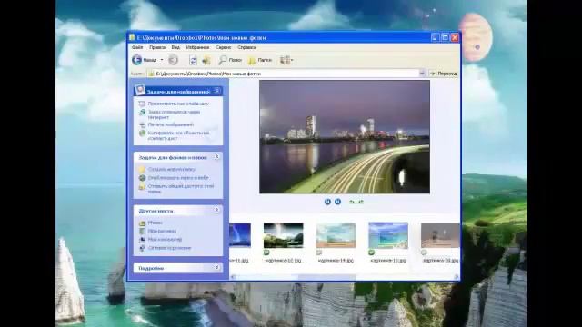The image size is (582, 327).
Task: Open Мой компьютер in Other Places
Action: pos(165,240)
